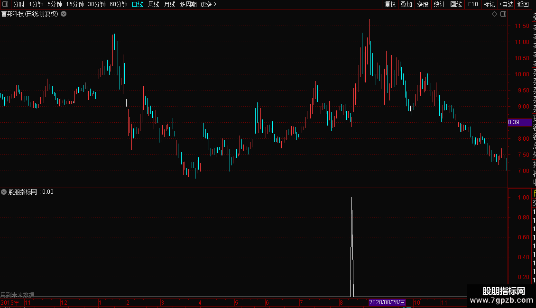Expand the 更多 periods menu
Image resolution: width=536 pixels, height=308 pixels.
point(209,4)
